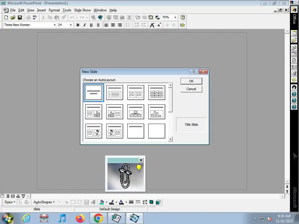Select the Format Painter brush icon

[64, 17]
